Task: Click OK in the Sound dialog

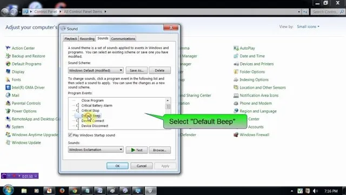Action: coord(117,166)
